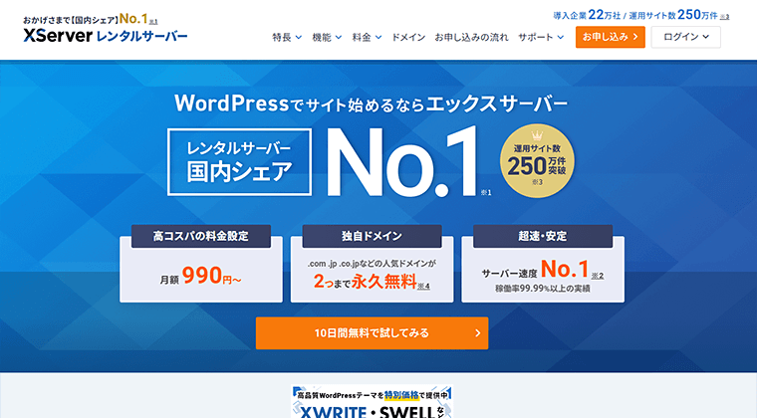The width and height of the screenshot is (757, 418).
Task: Open the ログイン dropdown
Action: click(685, 37)
